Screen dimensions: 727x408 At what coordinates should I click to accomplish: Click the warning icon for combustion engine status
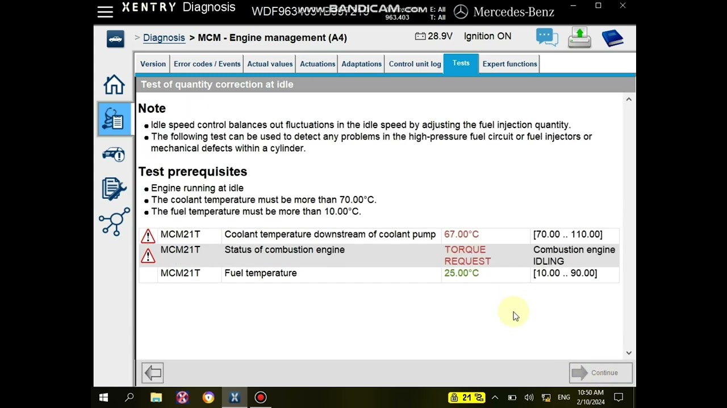click(x=148, y=256)
